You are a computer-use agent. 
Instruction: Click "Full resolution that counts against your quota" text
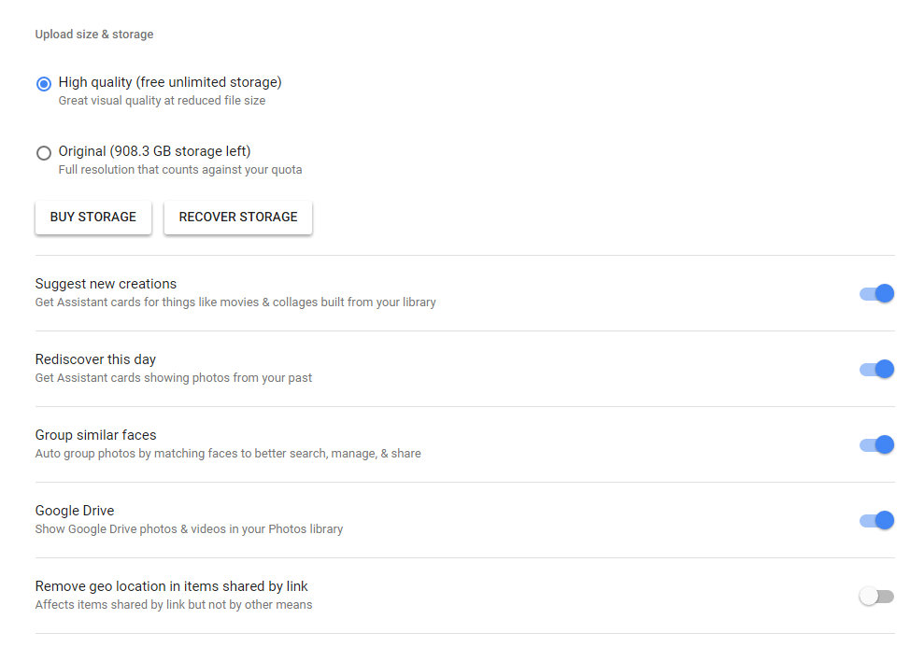point(180,170)
